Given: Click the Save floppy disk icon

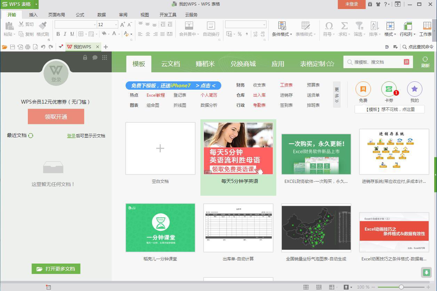Looking at the screenshot, I should 13,47.
